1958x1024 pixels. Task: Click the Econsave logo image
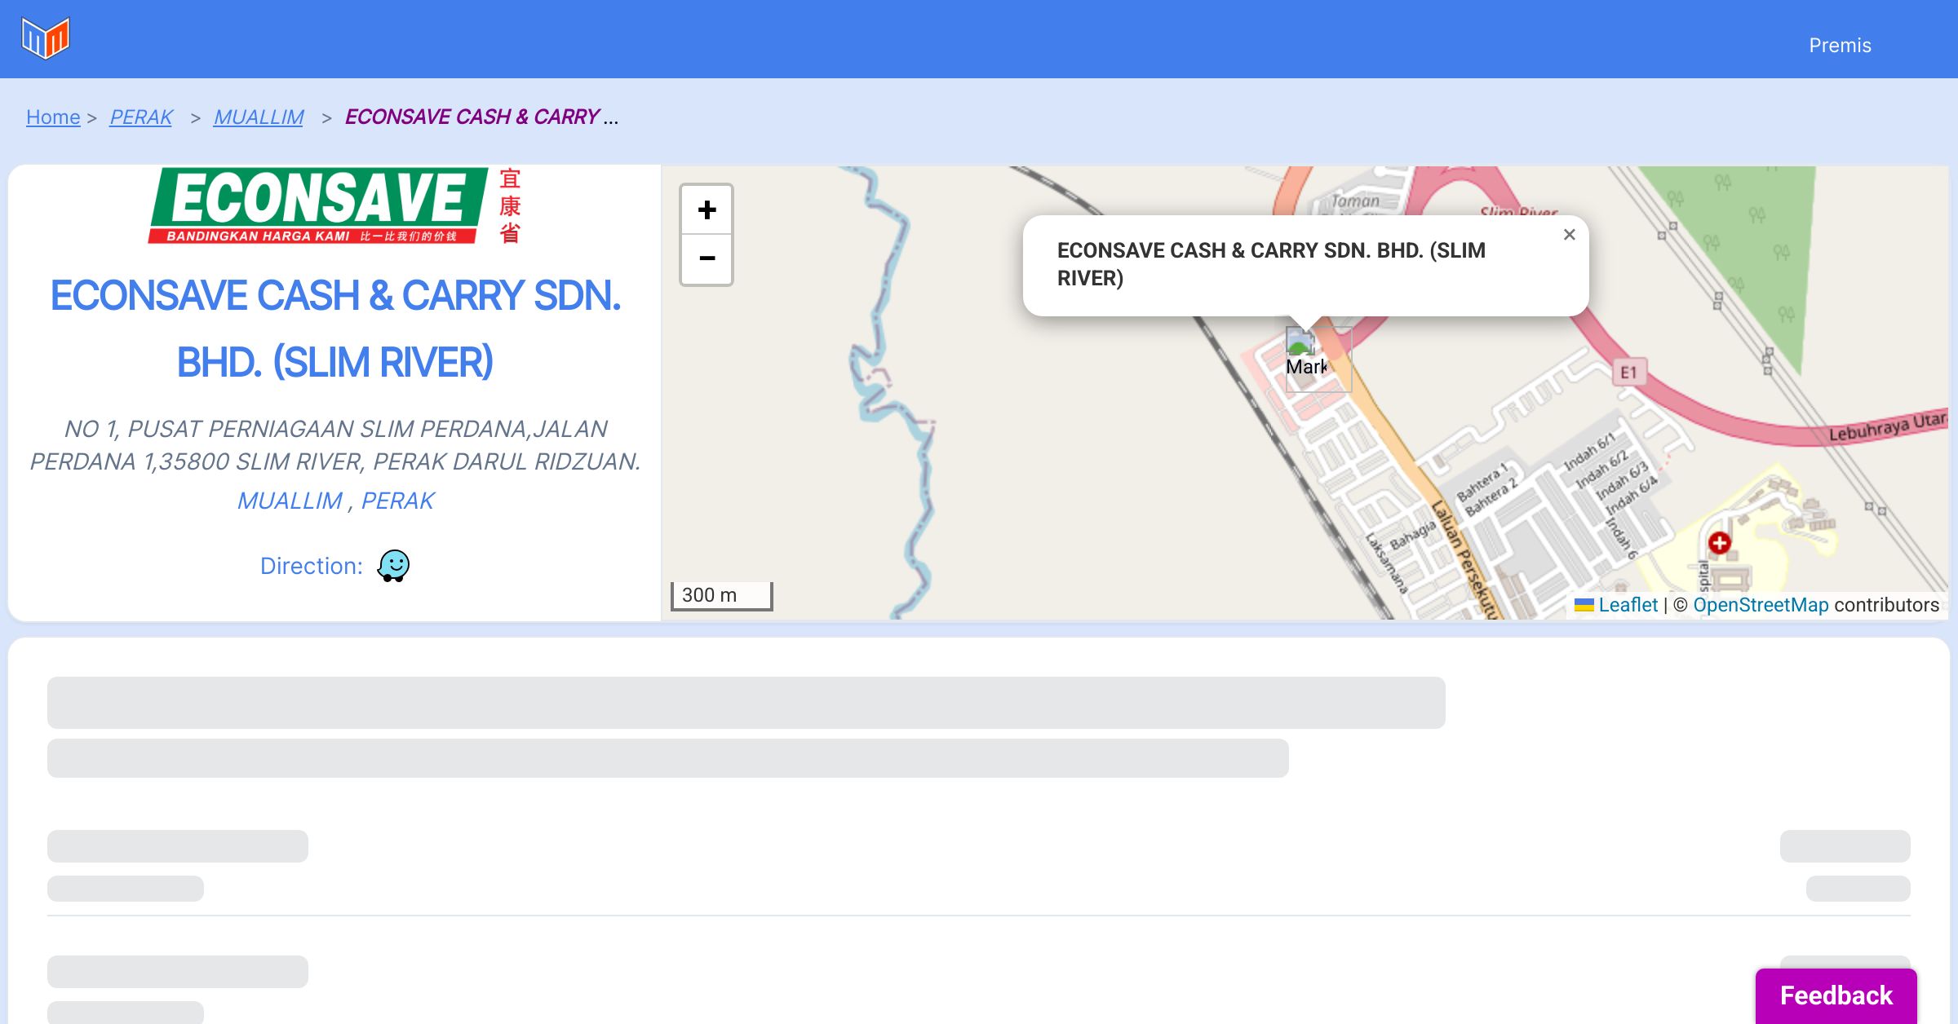tap(334, 206)
